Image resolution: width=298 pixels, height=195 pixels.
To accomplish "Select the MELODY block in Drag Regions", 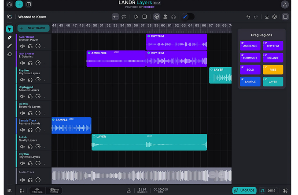I will 273,58.
